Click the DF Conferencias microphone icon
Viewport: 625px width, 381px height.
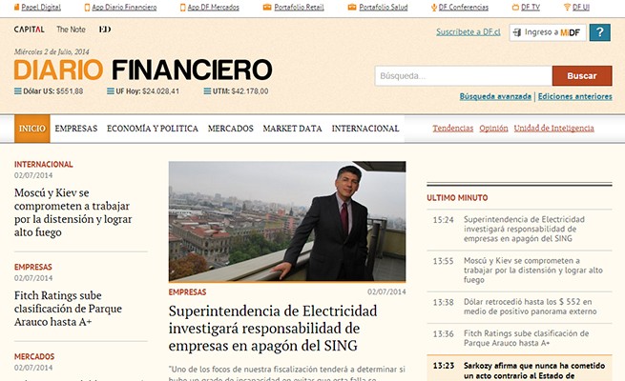coord(434,8)
